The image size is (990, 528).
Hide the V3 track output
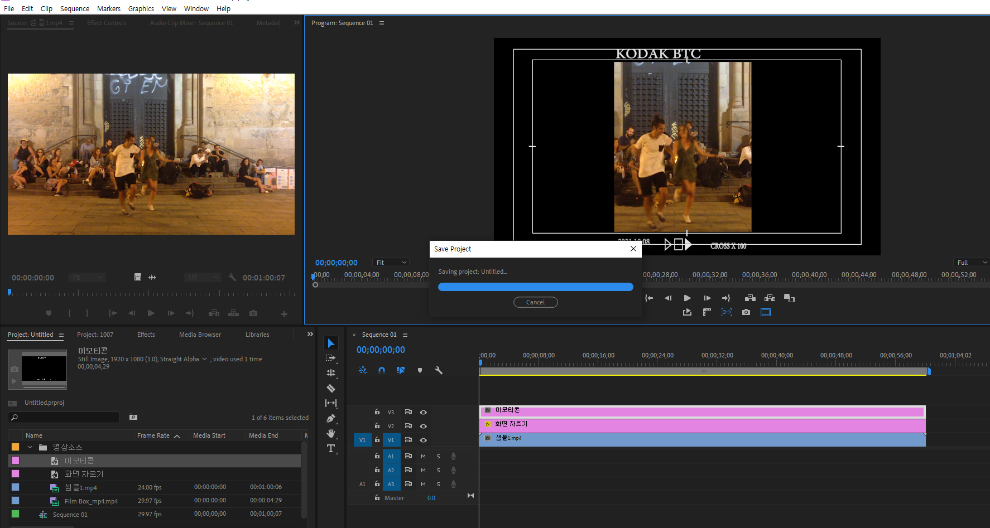point(424,412)
